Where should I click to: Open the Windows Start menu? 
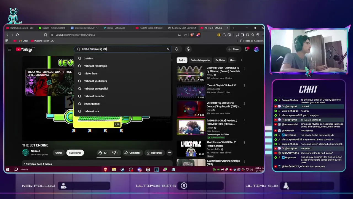click(x=8, y=169)
